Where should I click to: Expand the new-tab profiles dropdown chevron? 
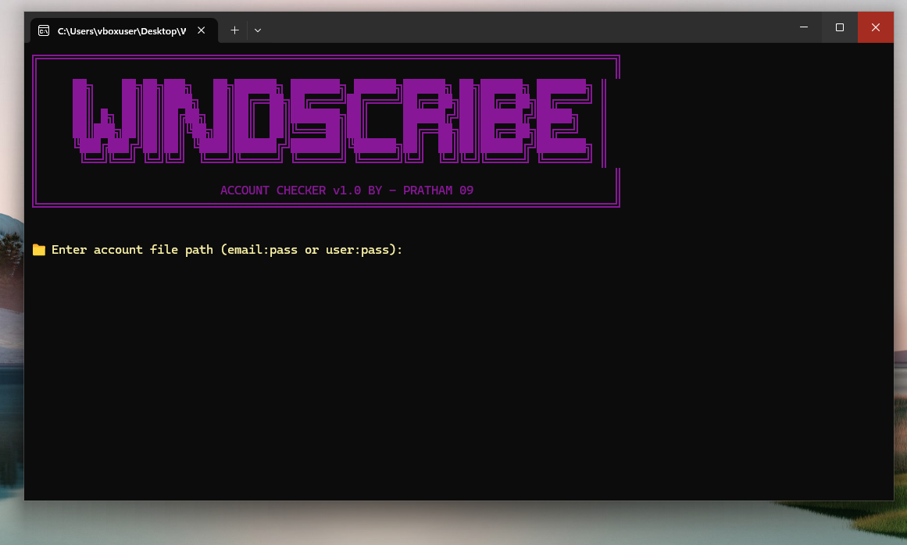tap(258, 30)
